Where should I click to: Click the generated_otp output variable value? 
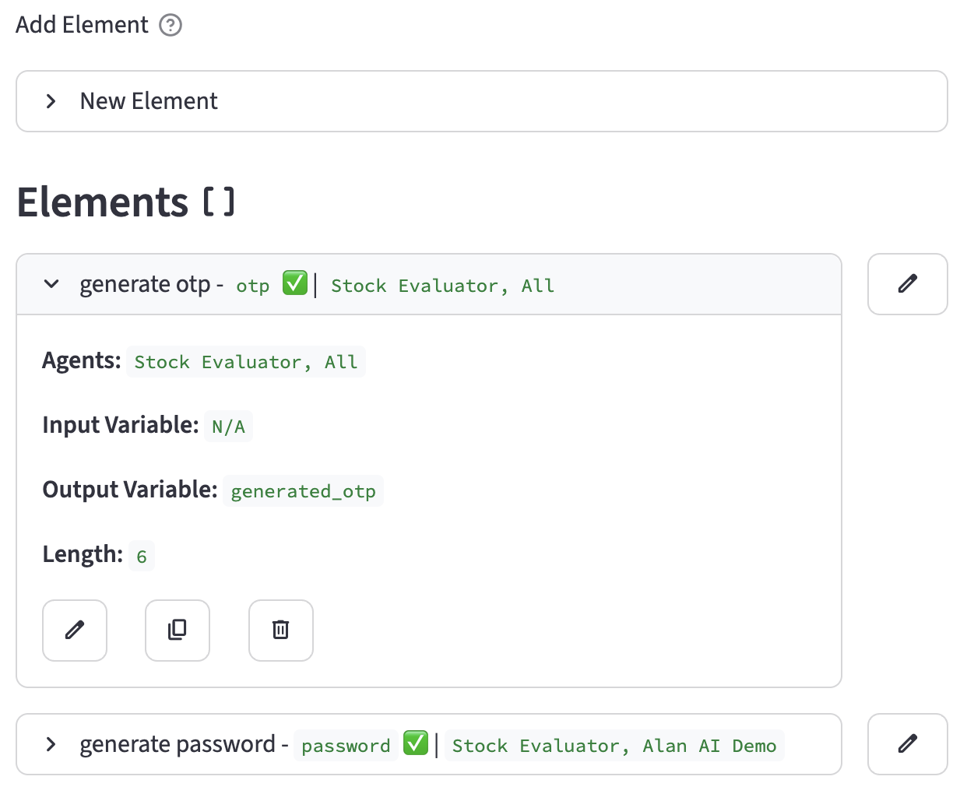tap(303, 491)
